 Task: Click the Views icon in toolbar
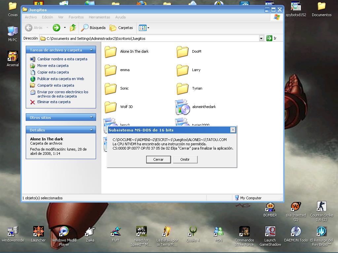[143, 28]
